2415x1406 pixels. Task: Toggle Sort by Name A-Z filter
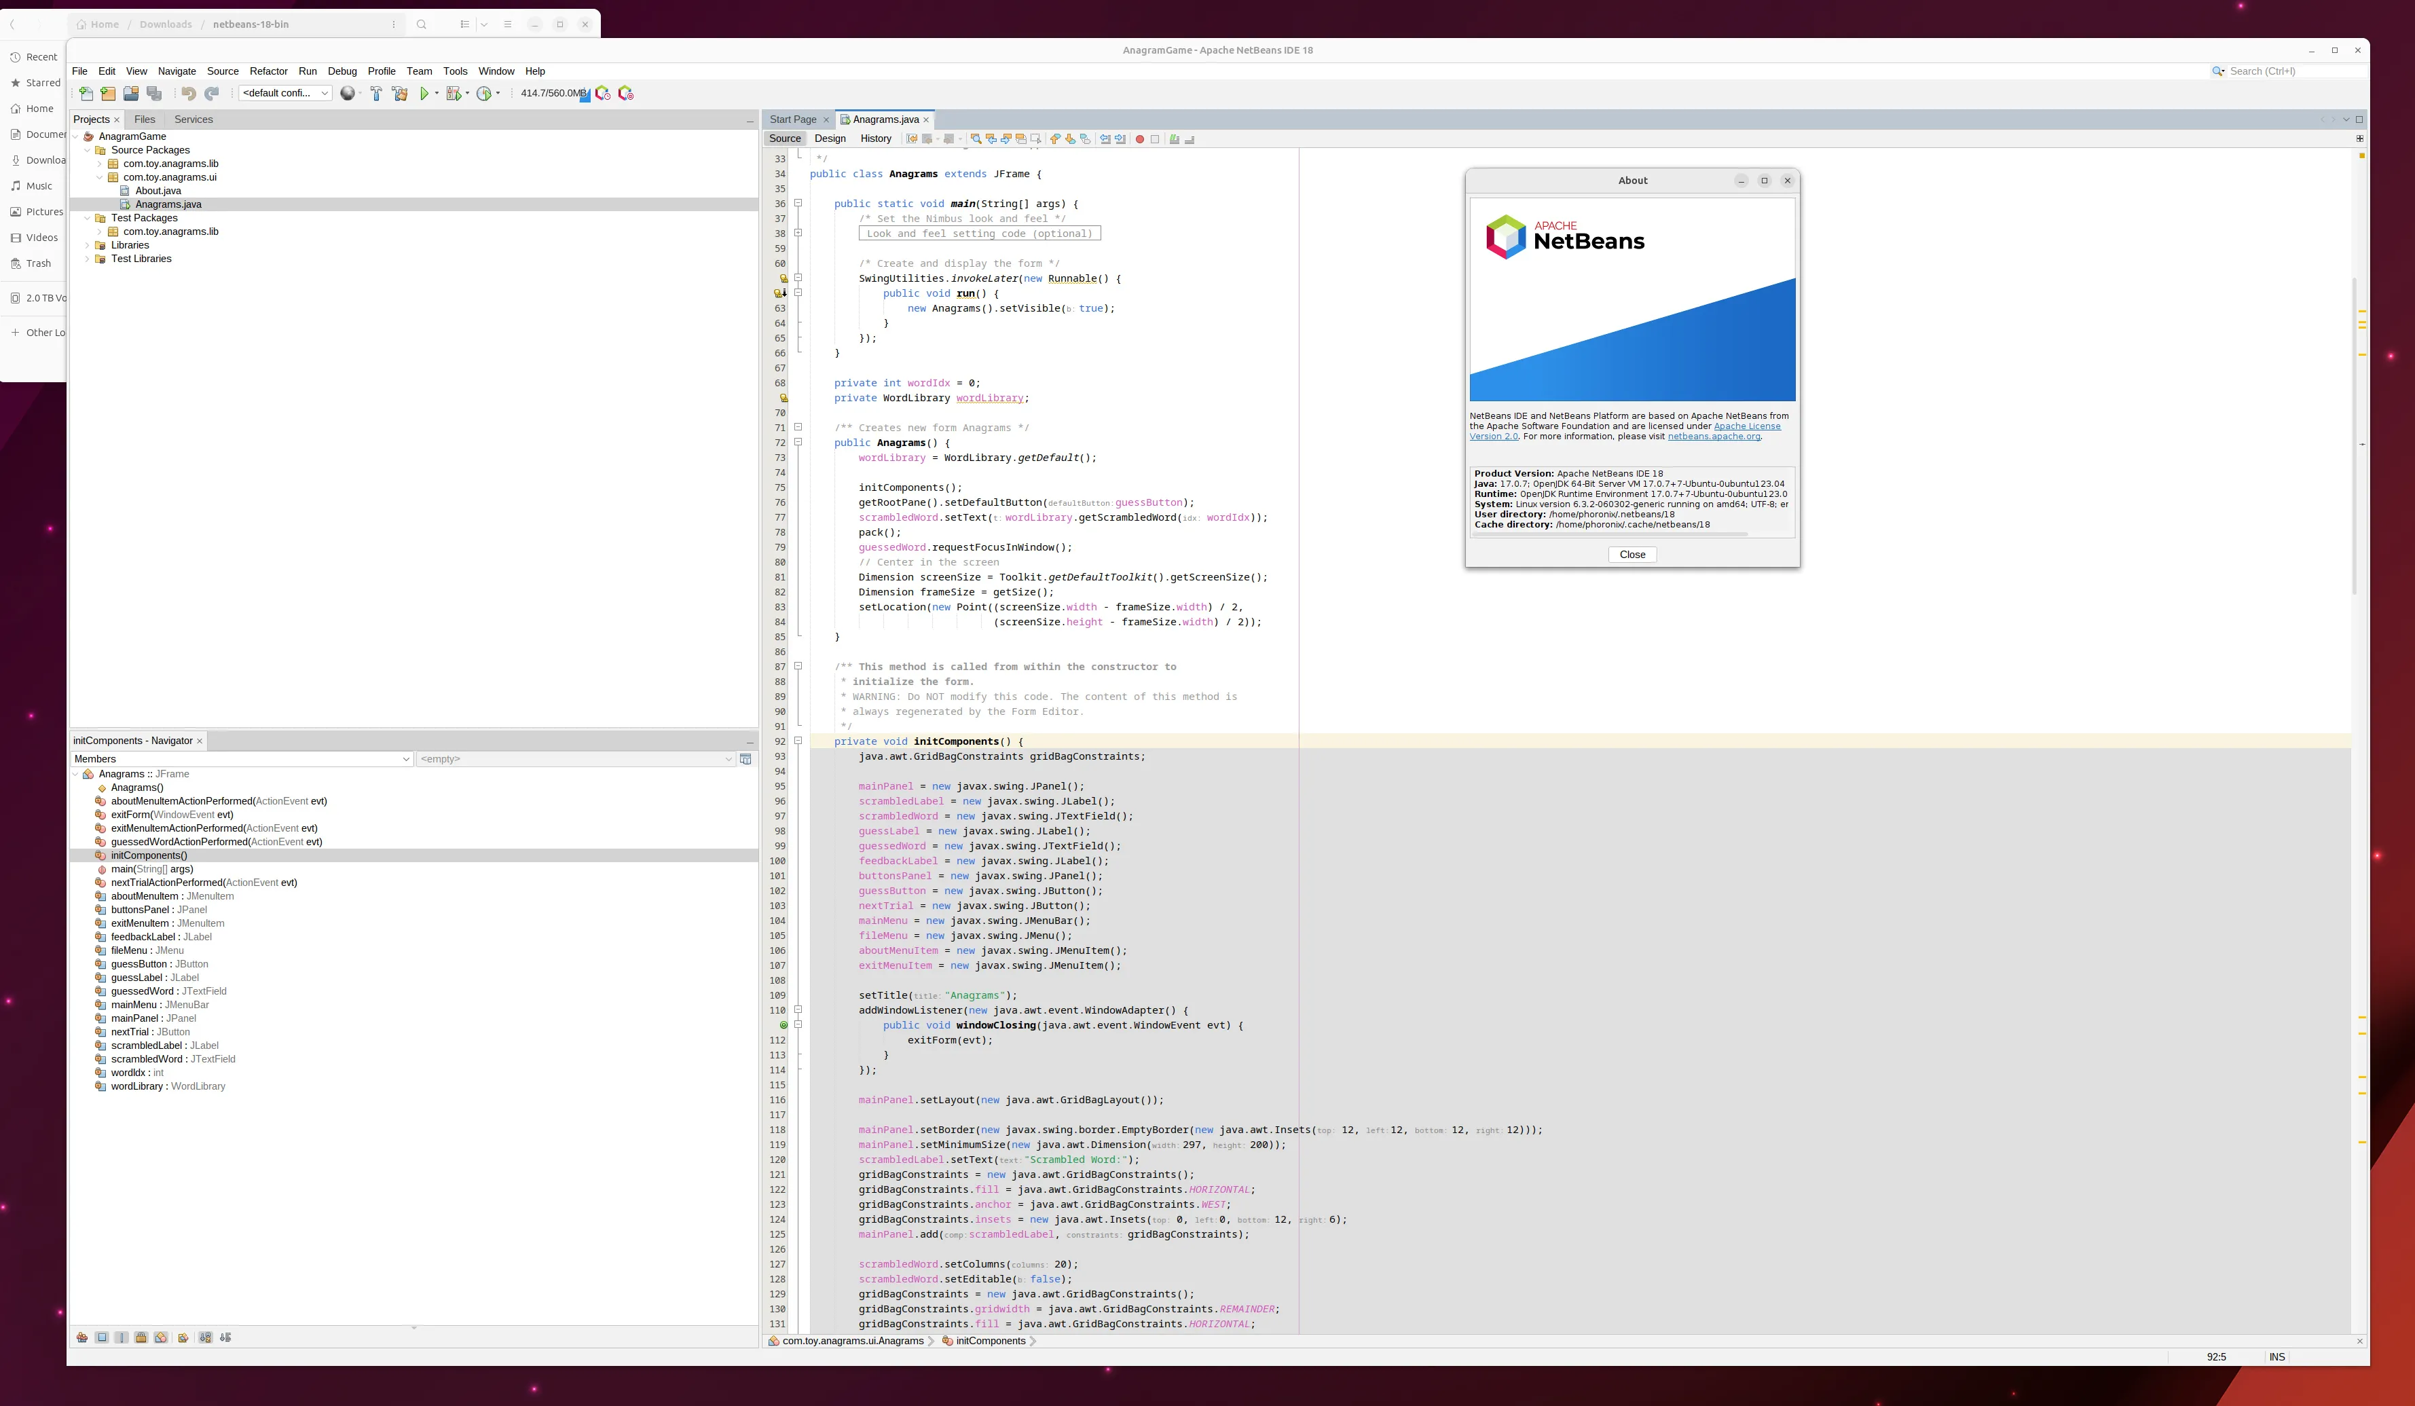click(x=205, y=1337)
